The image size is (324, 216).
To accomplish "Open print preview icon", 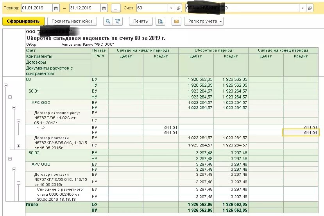I will (160, 21).
